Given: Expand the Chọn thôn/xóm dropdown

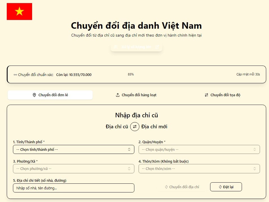Looking at the screenshot, I should (x=199, y=169).
